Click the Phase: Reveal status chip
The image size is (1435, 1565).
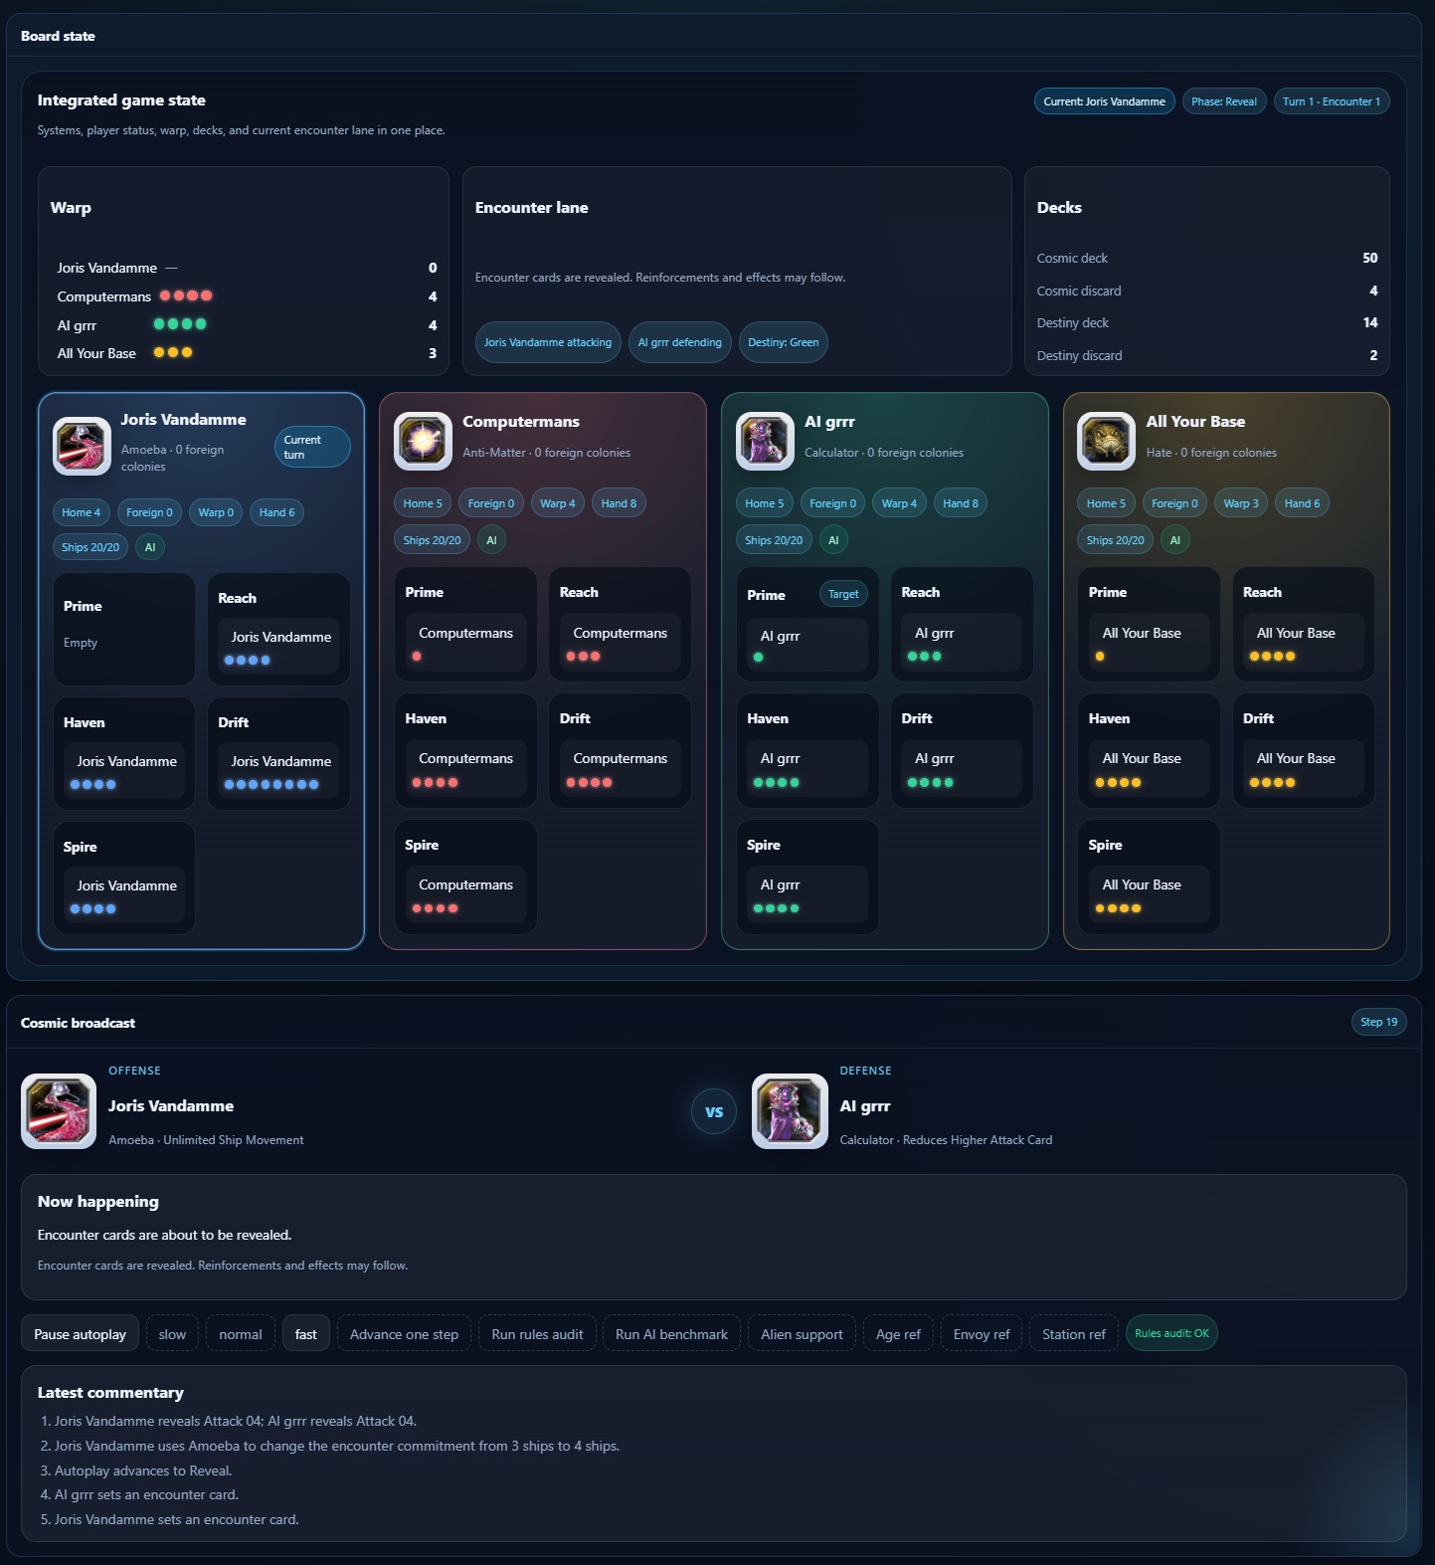pyautogui.click(x=1223, y=101)
